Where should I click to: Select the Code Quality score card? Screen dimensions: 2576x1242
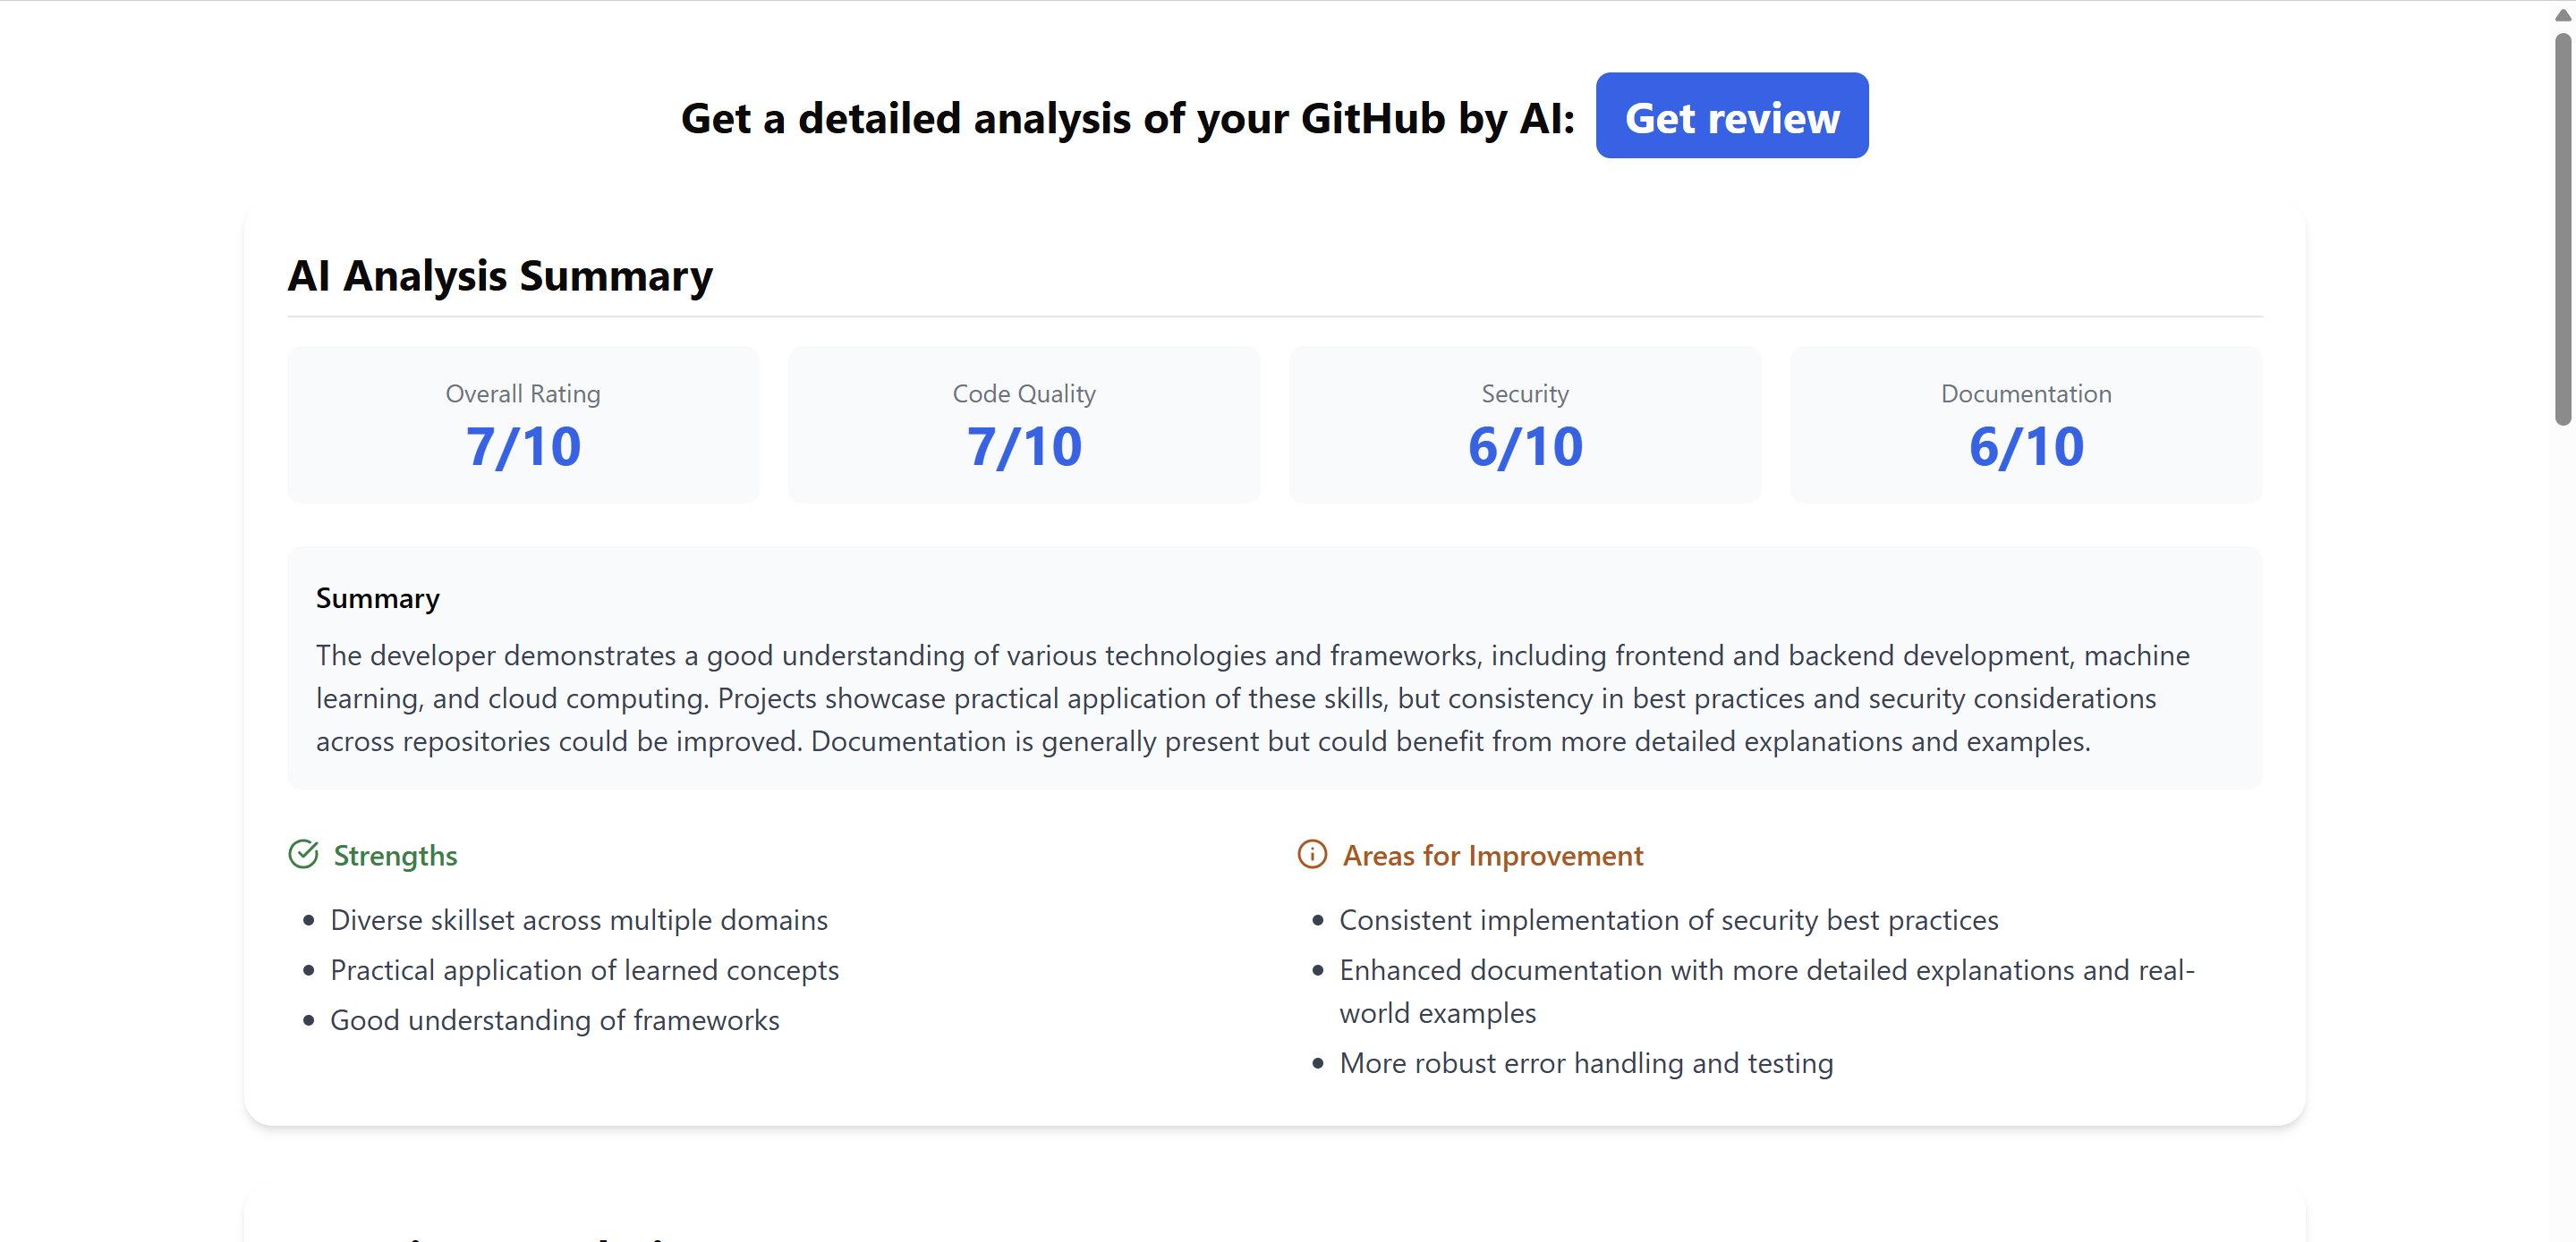click(x=1024, y=424)
